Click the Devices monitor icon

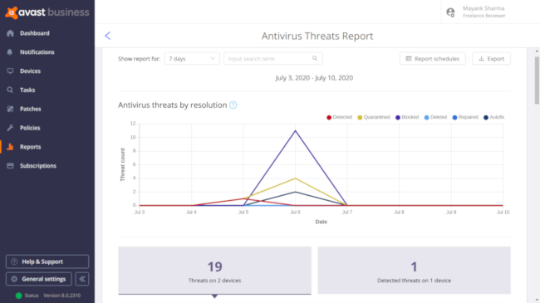click(10, 71)
